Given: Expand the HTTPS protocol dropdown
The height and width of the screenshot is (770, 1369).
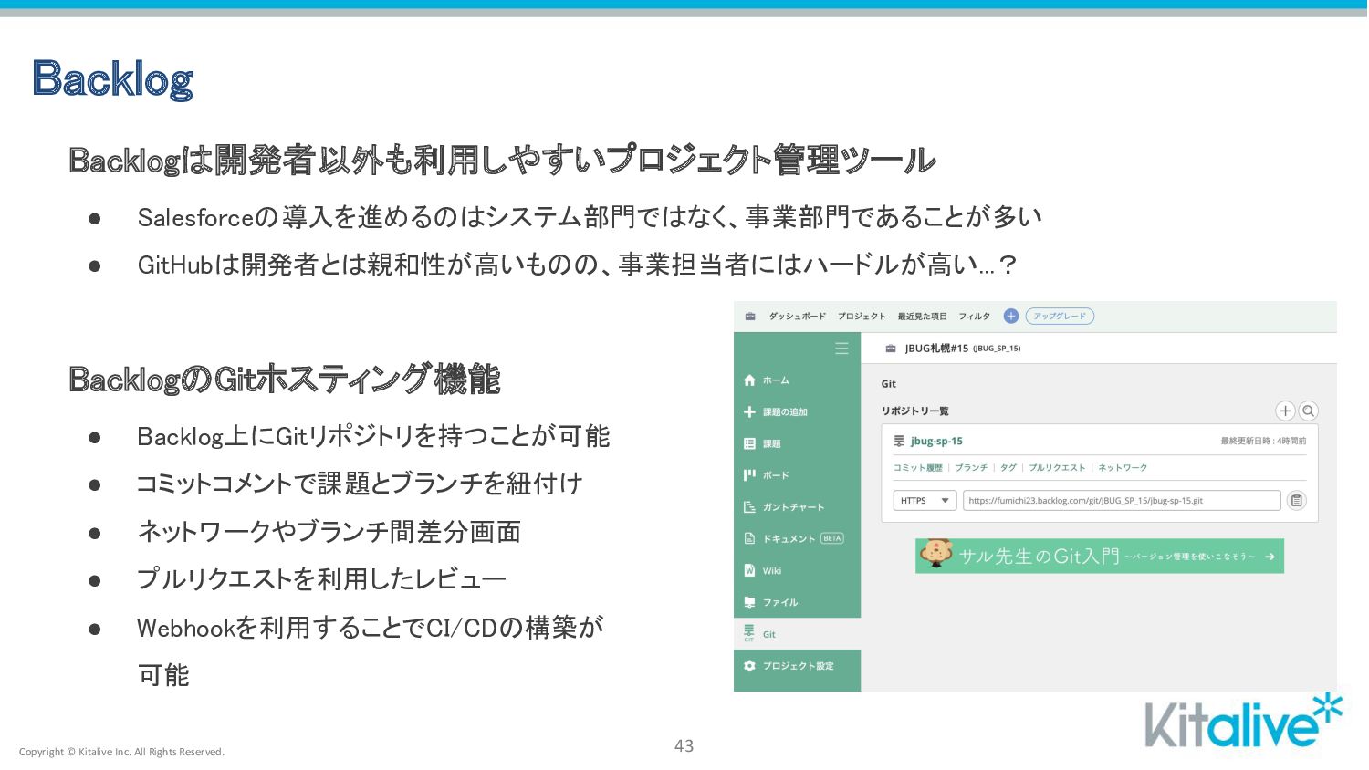Looking at the screenshot, I should [x=925, y=501].
